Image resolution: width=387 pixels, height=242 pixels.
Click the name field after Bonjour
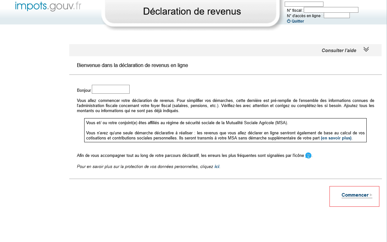click(x=111, y=89)
